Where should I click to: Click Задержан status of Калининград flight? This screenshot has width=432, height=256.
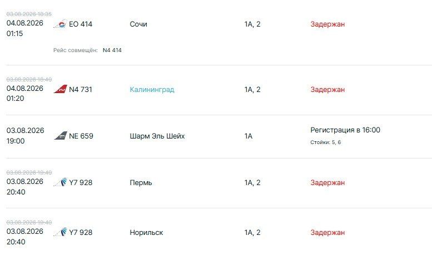(x=327, y=90)
